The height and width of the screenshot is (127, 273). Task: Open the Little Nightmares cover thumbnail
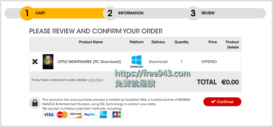48,62
